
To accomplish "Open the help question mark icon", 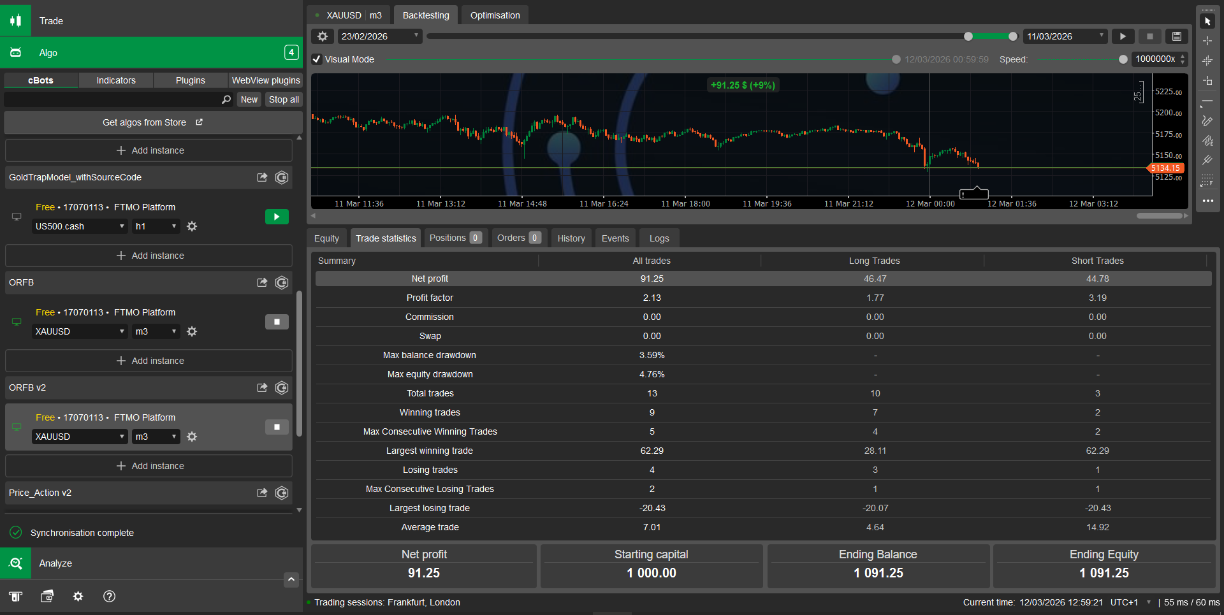I will tap(109, 596).
